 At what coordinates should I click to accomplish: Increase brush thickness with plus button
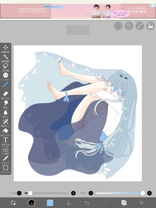point(73,193)
